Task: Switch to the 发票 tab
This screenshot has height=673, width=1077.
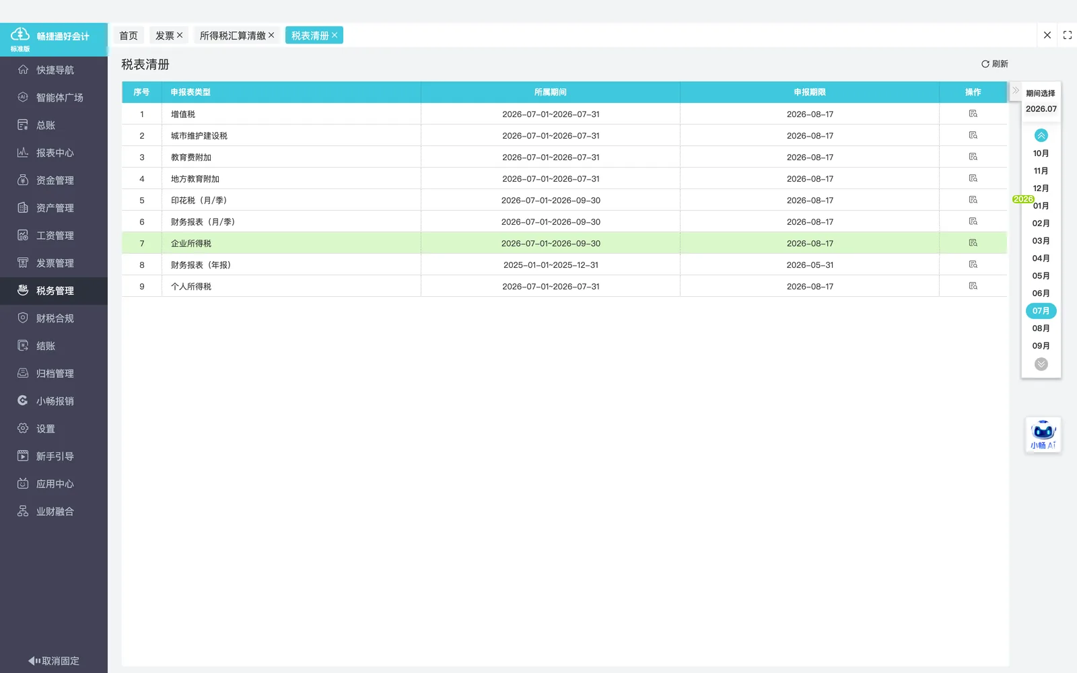Action: coord(164,36)
